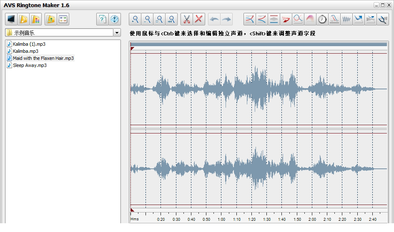Zoom to selection magnifier icon
394x232 pixels.
(x=159, y=19)
